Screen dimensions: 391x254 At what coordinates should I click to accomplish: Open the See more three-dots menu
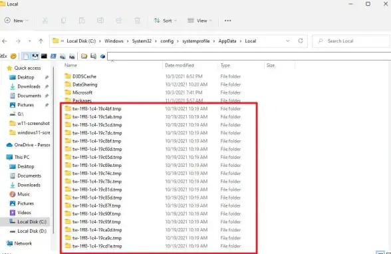227,21
